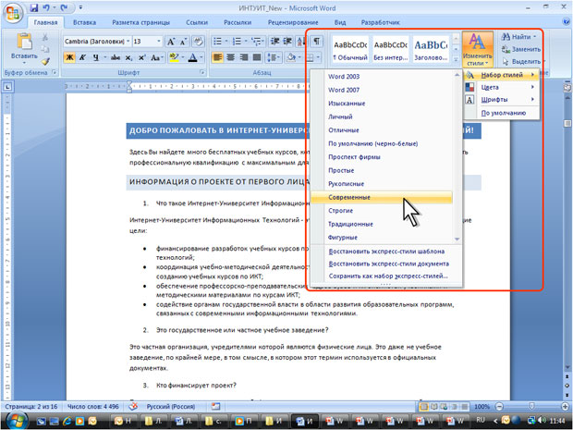
Task: Undo last action in Quick Access toolbar
Action: coord(46,7)
